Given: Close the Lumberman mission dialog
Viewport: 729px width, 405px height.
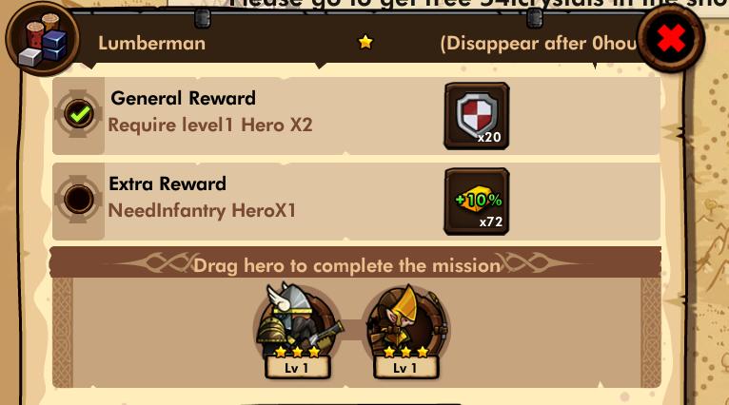Looking at the screenshot, I should [x=671, y=39].
